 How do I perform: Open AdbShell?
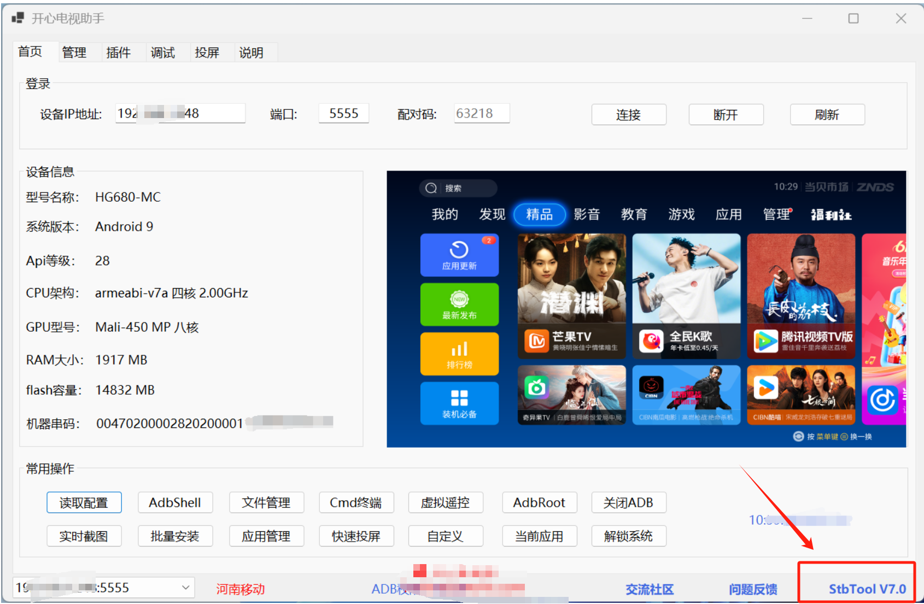click(175, 502)
